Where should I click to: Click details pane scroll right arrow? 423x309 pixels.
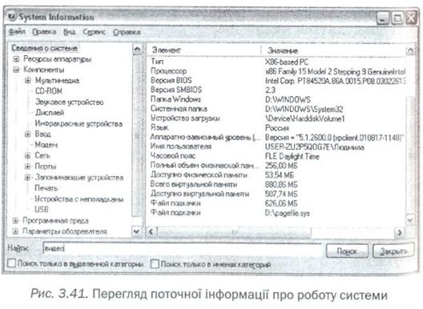tap(400, 232)
